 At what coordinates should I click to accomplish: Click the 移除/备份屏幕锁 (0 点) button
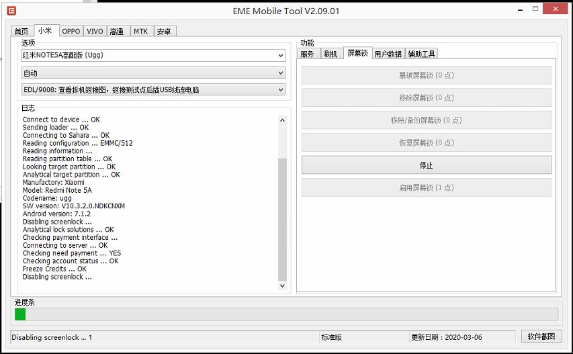tap(427, 120)
